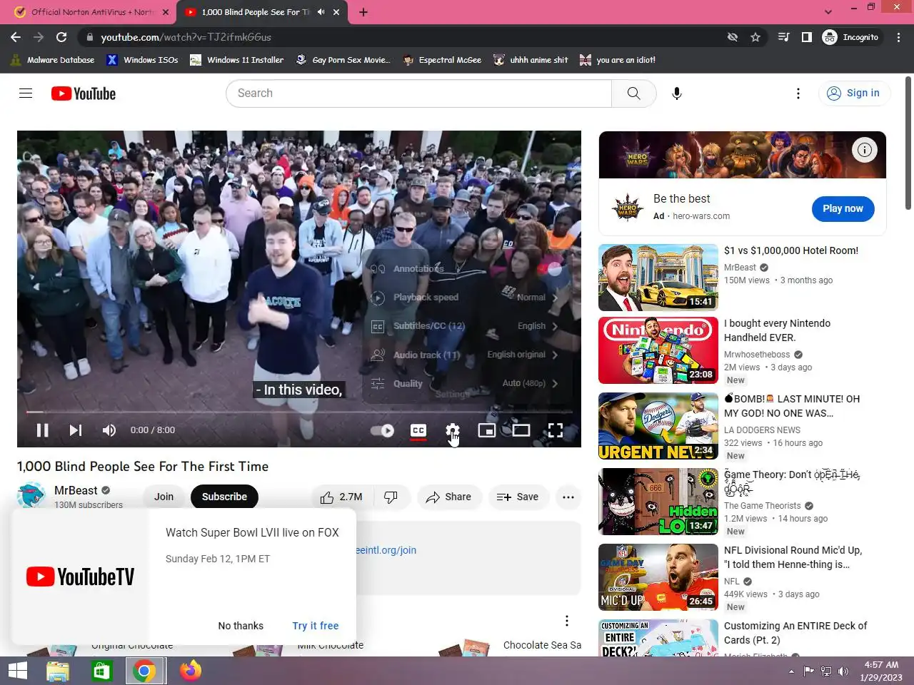914x685 pixels.
Task: Open the Chrome side panel icon
Action: click(806, 37)
